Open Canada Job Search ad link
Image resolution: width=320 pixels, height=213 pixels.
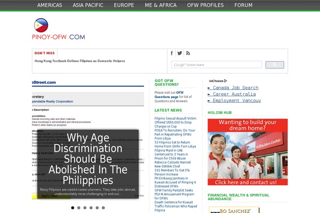[x=233, y=88]
